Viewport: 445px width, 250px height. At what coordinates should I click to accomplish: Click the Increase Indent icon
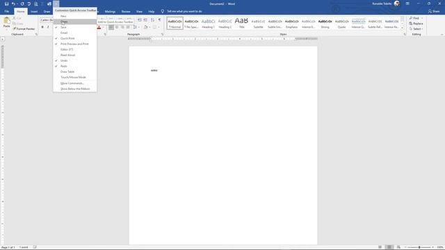point(145,20)
